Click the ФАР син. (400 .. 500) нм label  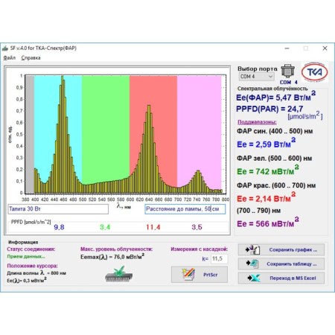point(275,131)
